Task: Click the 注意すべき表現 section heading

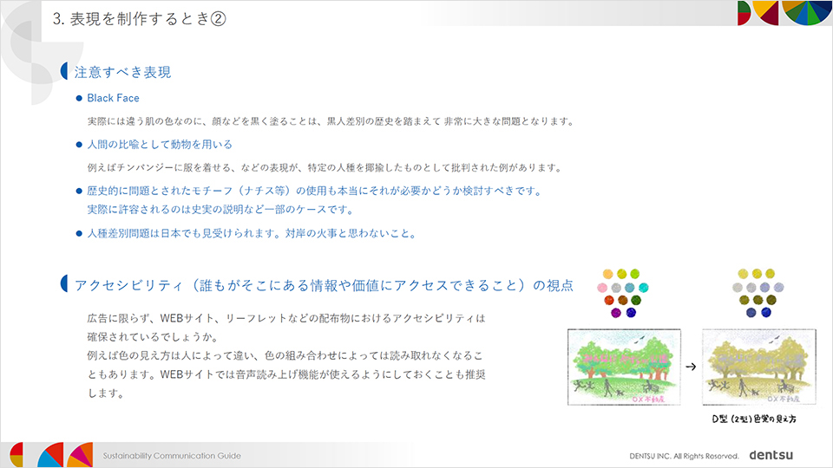Action: click(128, 73)
